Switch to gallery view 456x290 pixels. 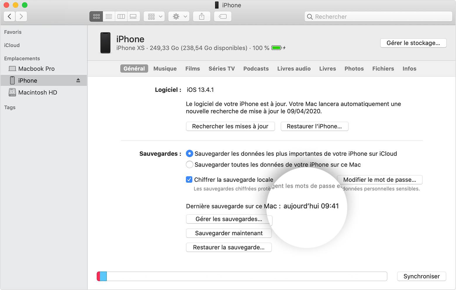click(x=133, y=17)
